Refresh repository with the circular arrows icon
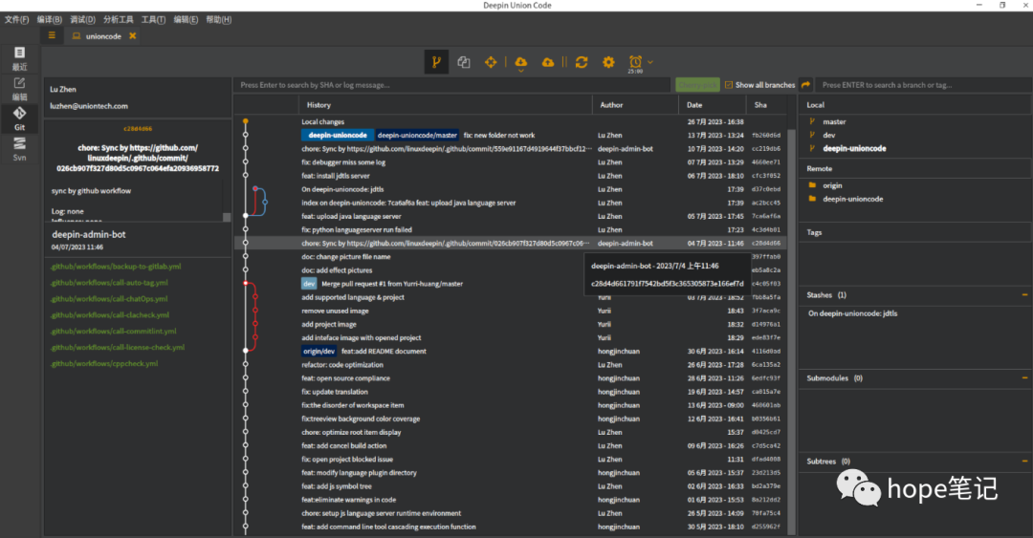The height and width of the screenshot is (538, 1033). pos(582,62)
